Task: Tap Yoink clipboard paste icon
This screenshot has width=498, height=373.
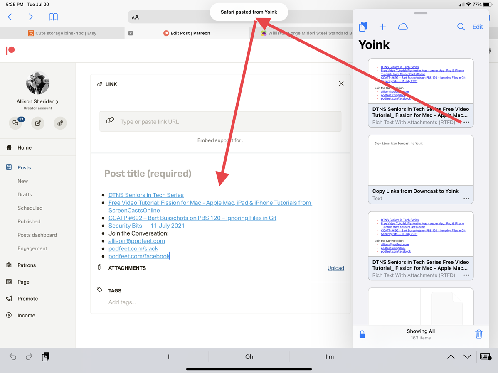Action: (x=363, y=27)
